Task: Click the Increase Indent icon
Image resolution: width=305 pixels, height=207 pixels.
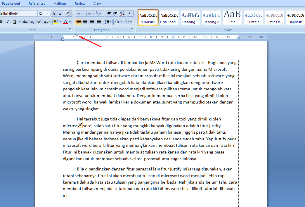Action: 115,13
